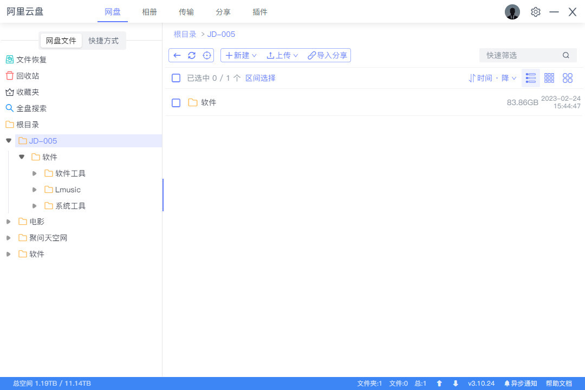Open the 上传 dropdown
Screen dimensions: 585x390
(282, 56)
